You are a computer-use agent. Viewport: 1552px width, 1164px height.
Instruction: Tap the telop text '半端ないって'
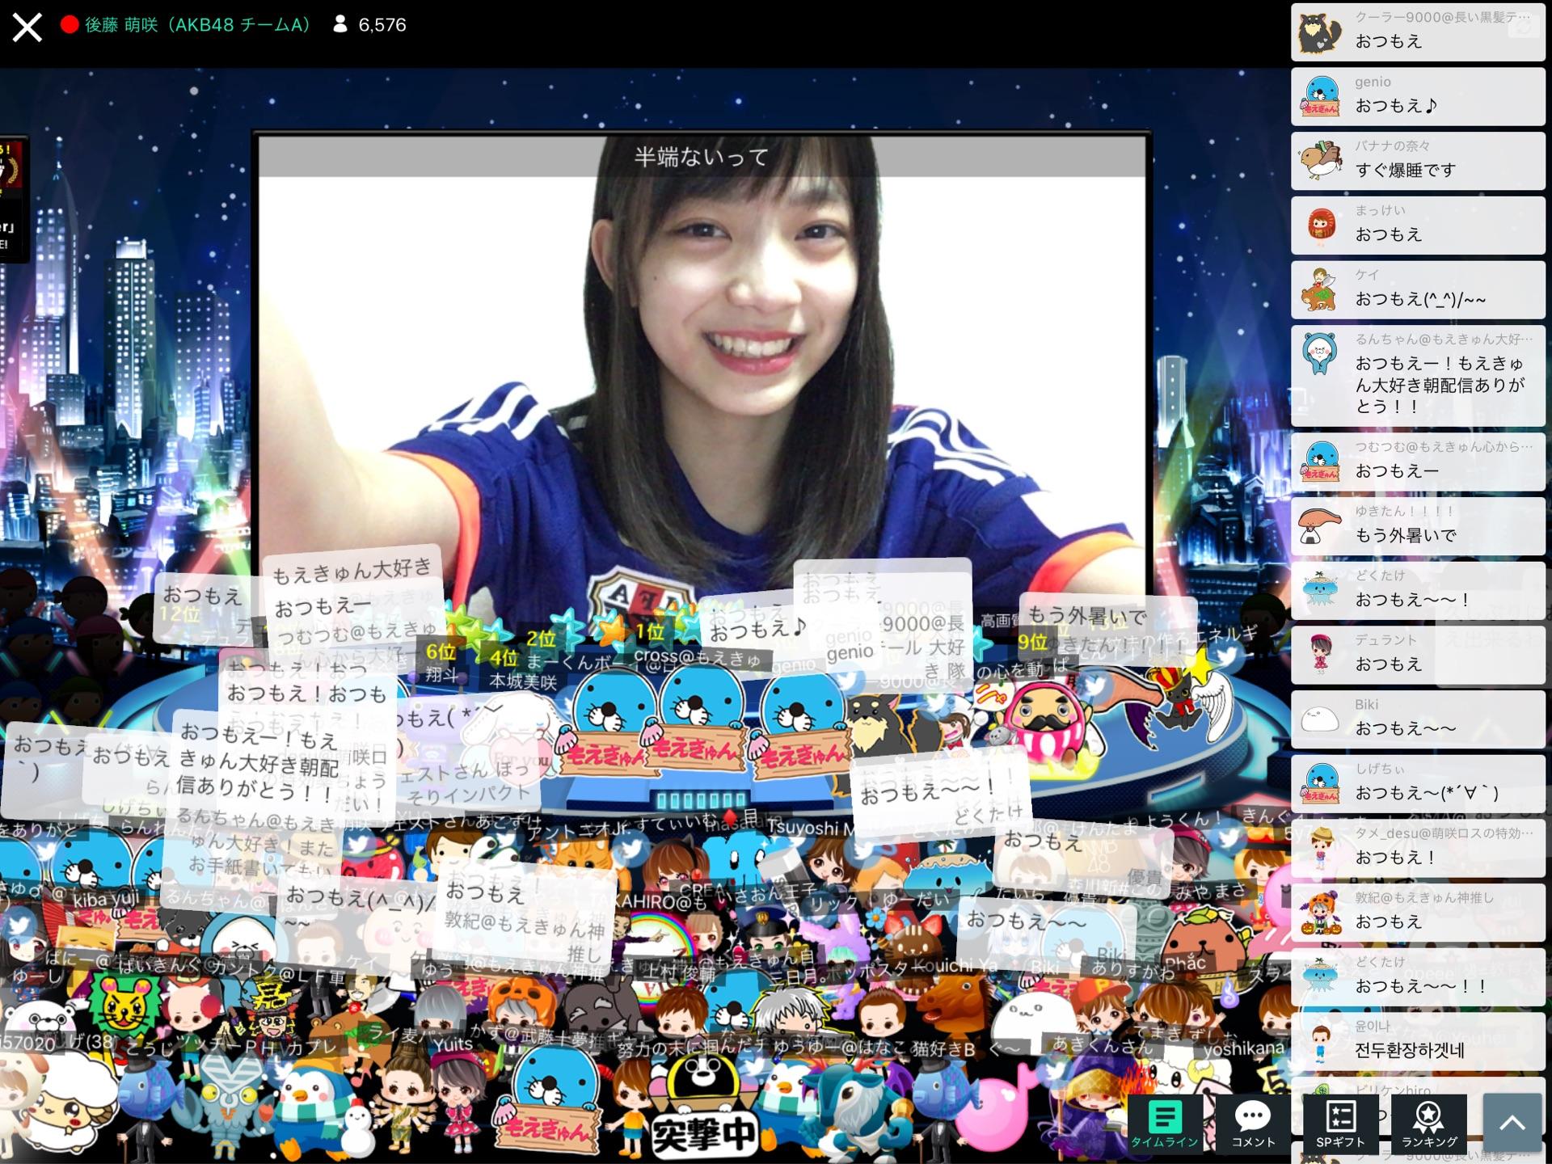point(701,156)
